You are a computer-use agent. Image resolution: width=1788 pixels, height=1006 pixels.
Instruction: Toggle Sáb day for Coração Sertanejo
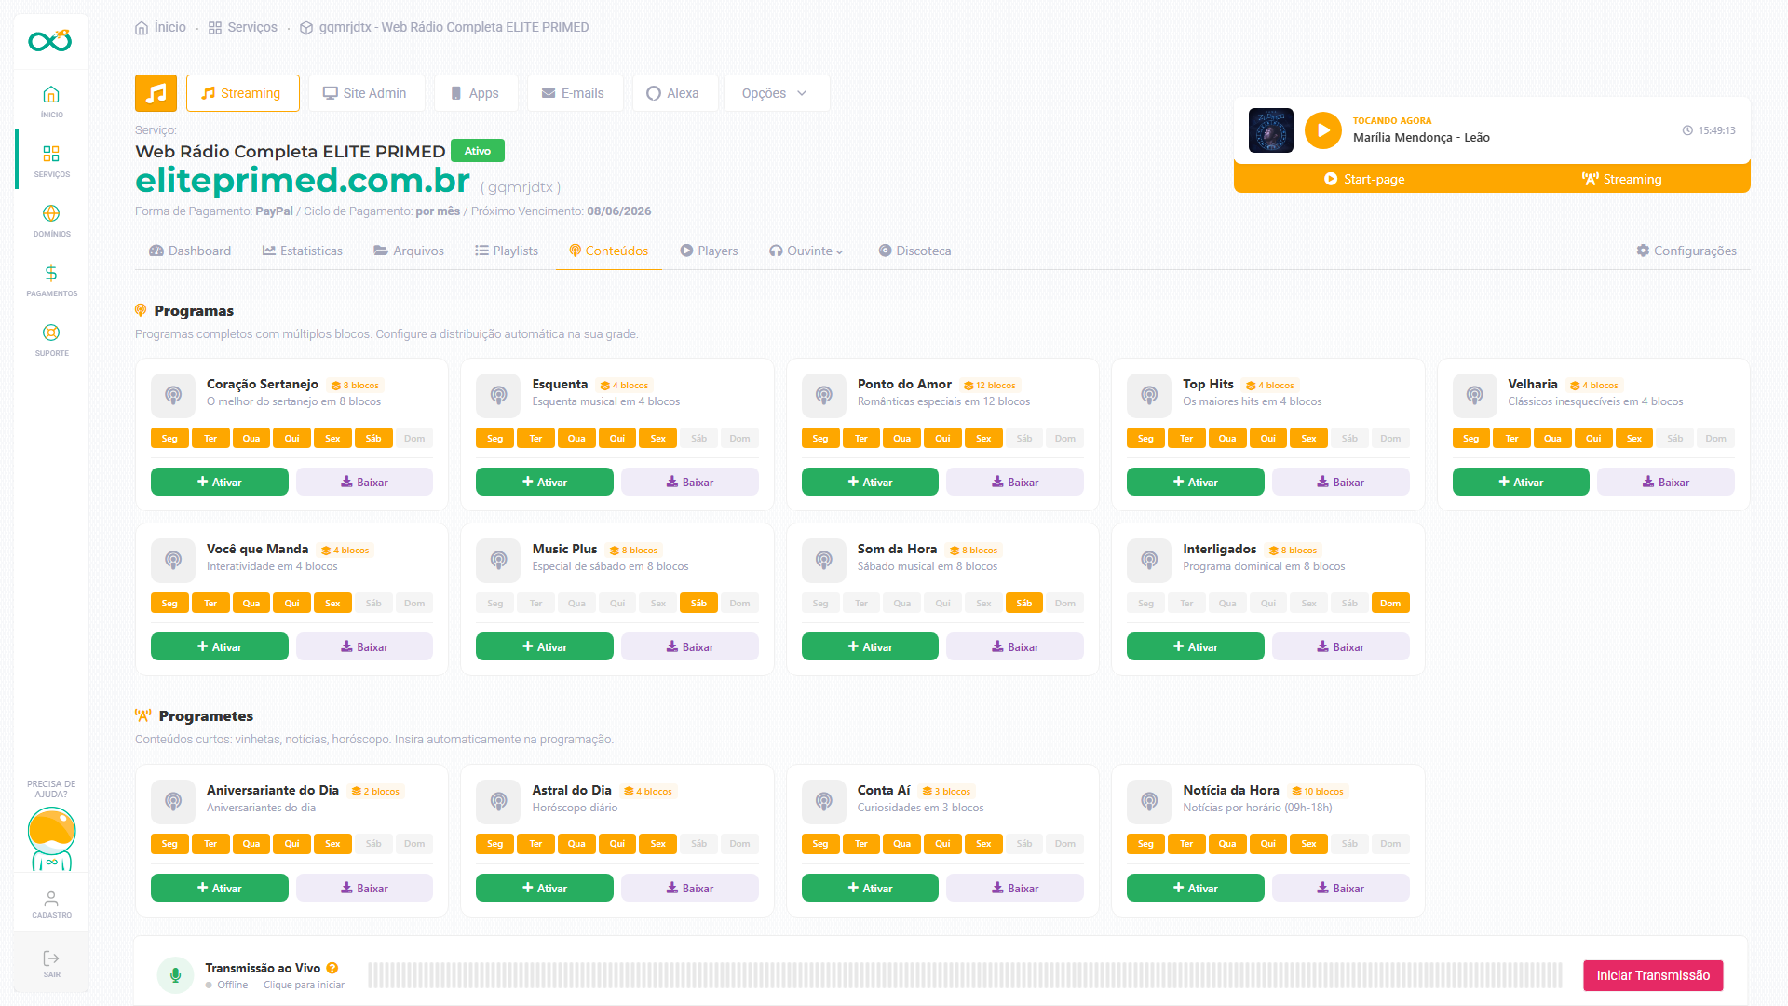tap(373, 439)
